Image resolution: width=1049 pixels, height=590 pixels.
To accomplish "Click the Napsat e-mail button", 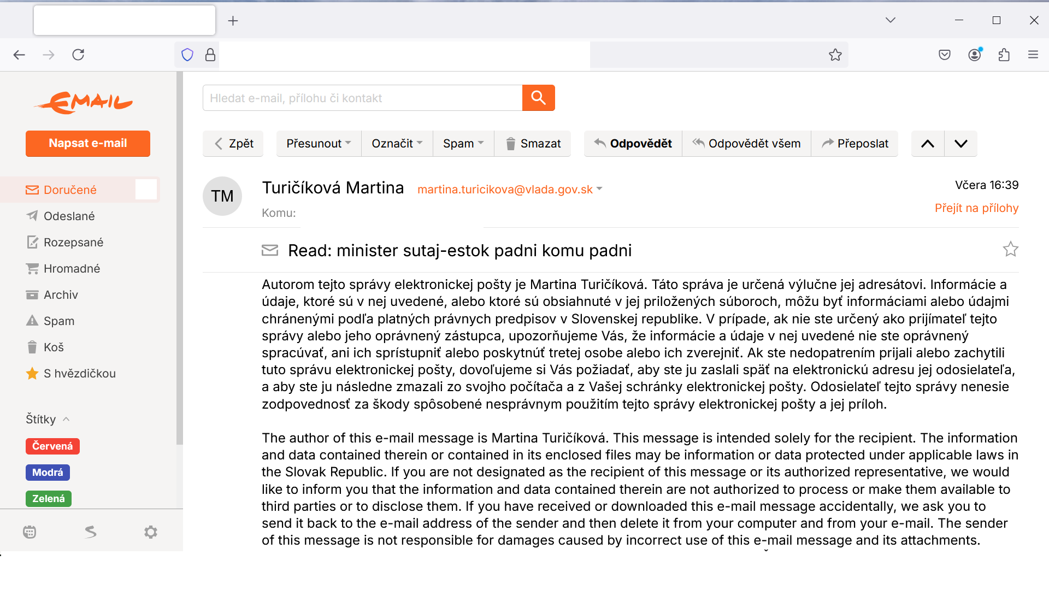I will coord(88,144).
